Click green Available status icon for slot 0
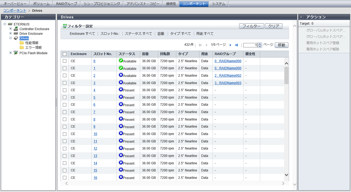Viewport: 351px width, 192px height. (121, 61)
